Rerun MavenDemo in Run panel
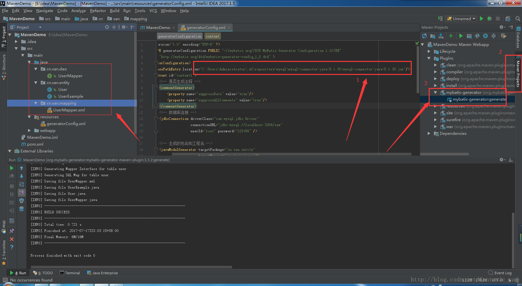522x286 pixels. click(12, 168)
